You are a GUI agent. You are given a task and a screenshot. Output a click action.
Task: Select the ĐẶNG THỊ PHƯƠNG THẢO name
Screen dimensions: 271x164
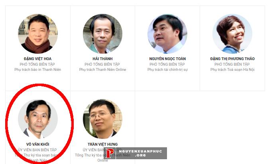click(x=232, y=59)
